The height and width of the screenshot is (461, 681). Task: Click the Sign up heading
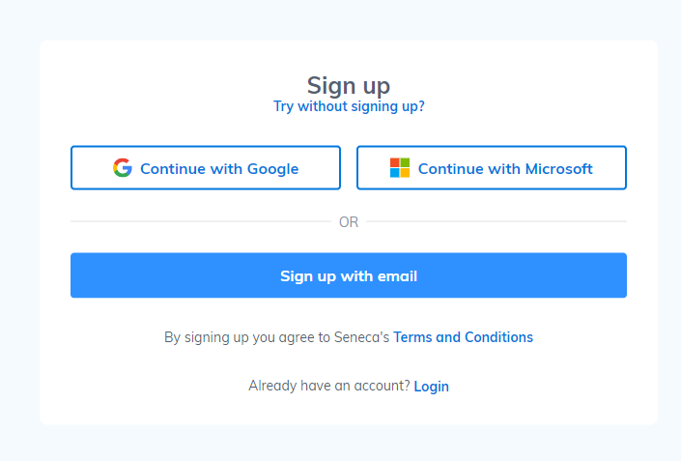tap(349, 85)
